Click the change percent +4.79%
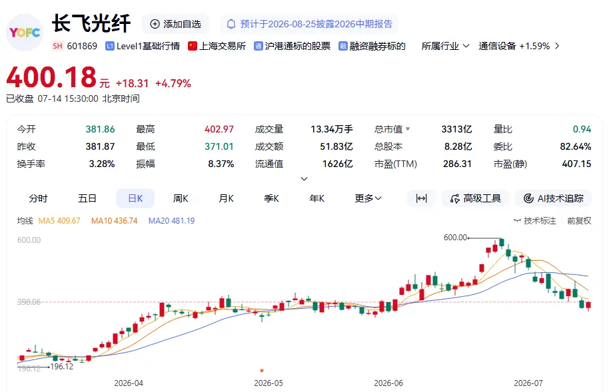Screen dimensions: 609x392 [173, 83]
